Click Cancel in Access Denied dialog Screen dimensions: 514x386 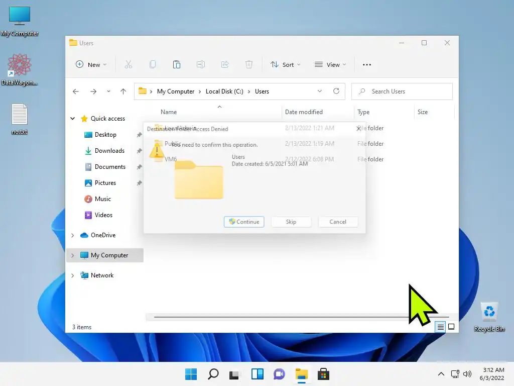(x=338, y=222)
